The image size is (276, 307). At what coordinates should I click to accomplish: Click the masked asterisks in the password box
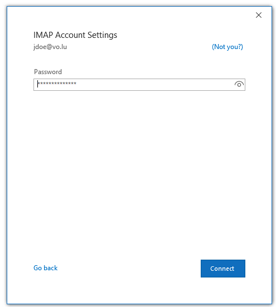click(x=57, y=84)
